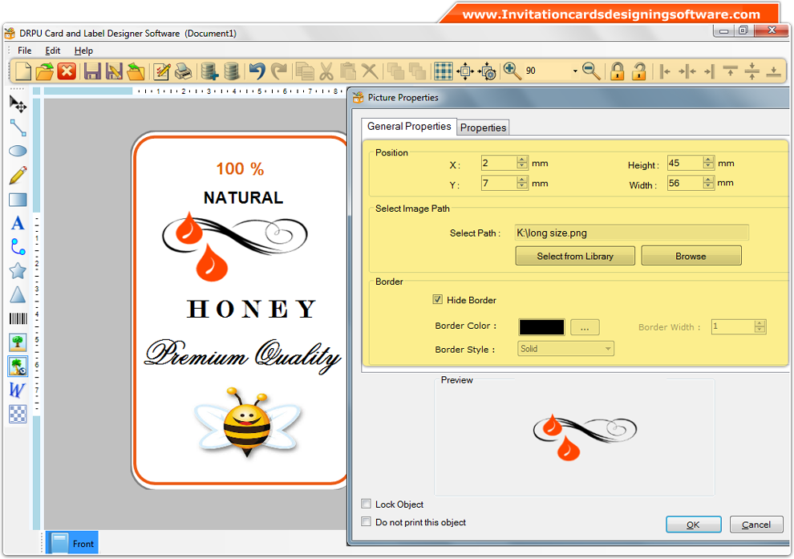
Task: Open the Edit menu
Action: tap(52, 50)
